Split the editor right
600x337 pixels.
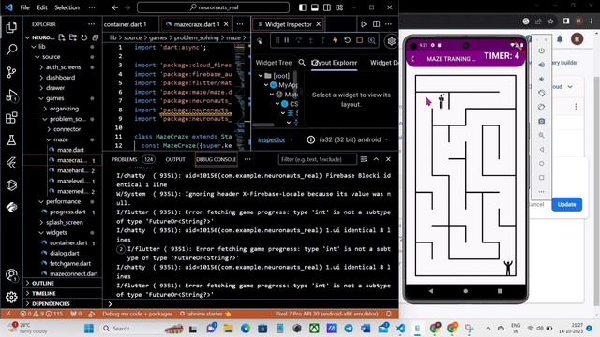pos(377,24)
